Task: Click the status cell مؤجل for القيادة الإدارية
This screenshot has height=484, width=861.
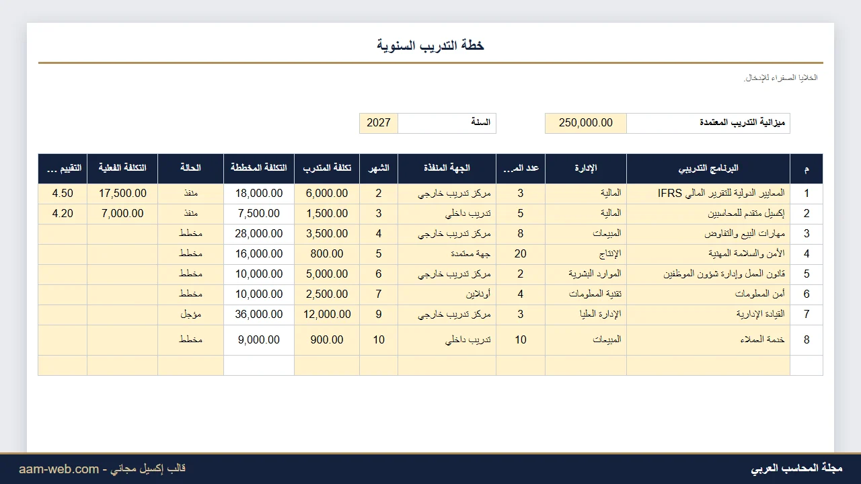Action: pos(190,315)
